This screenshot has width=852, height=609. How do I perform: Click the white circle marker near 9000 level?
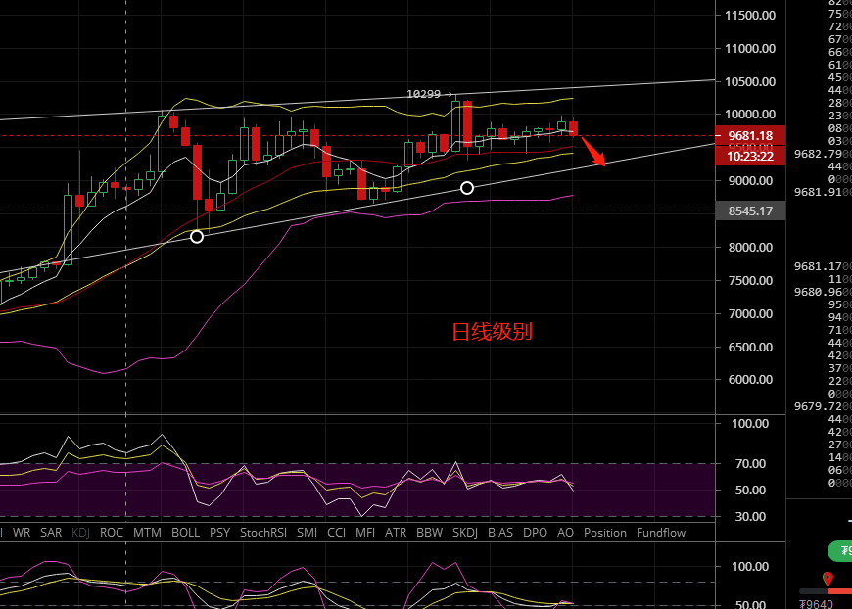[x=467, y=187]
